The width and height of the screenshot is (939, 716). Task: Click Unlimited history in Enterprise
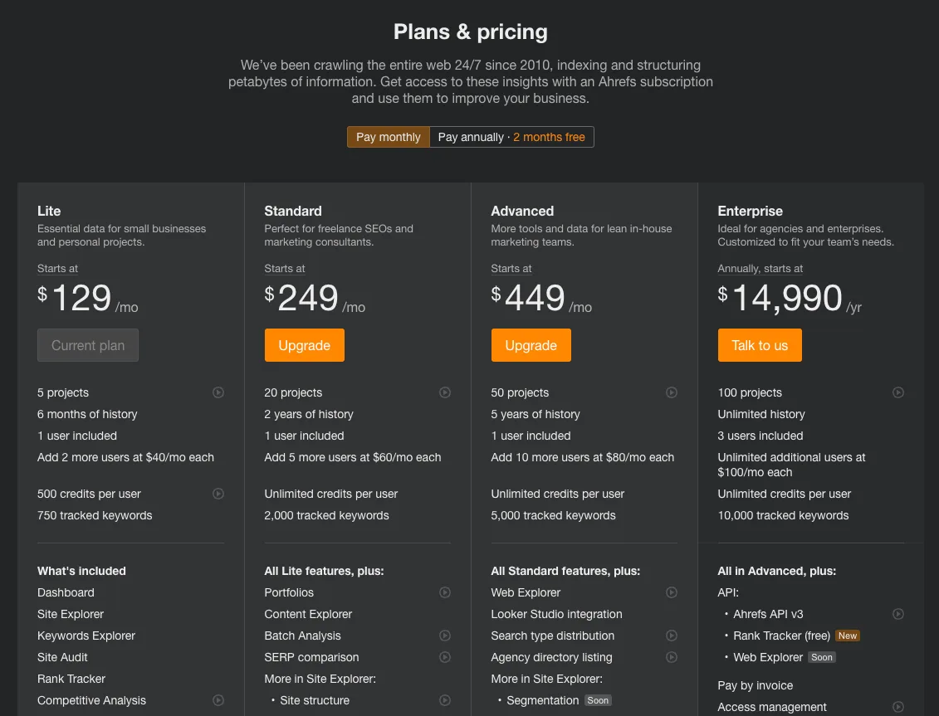coord(761,414)
